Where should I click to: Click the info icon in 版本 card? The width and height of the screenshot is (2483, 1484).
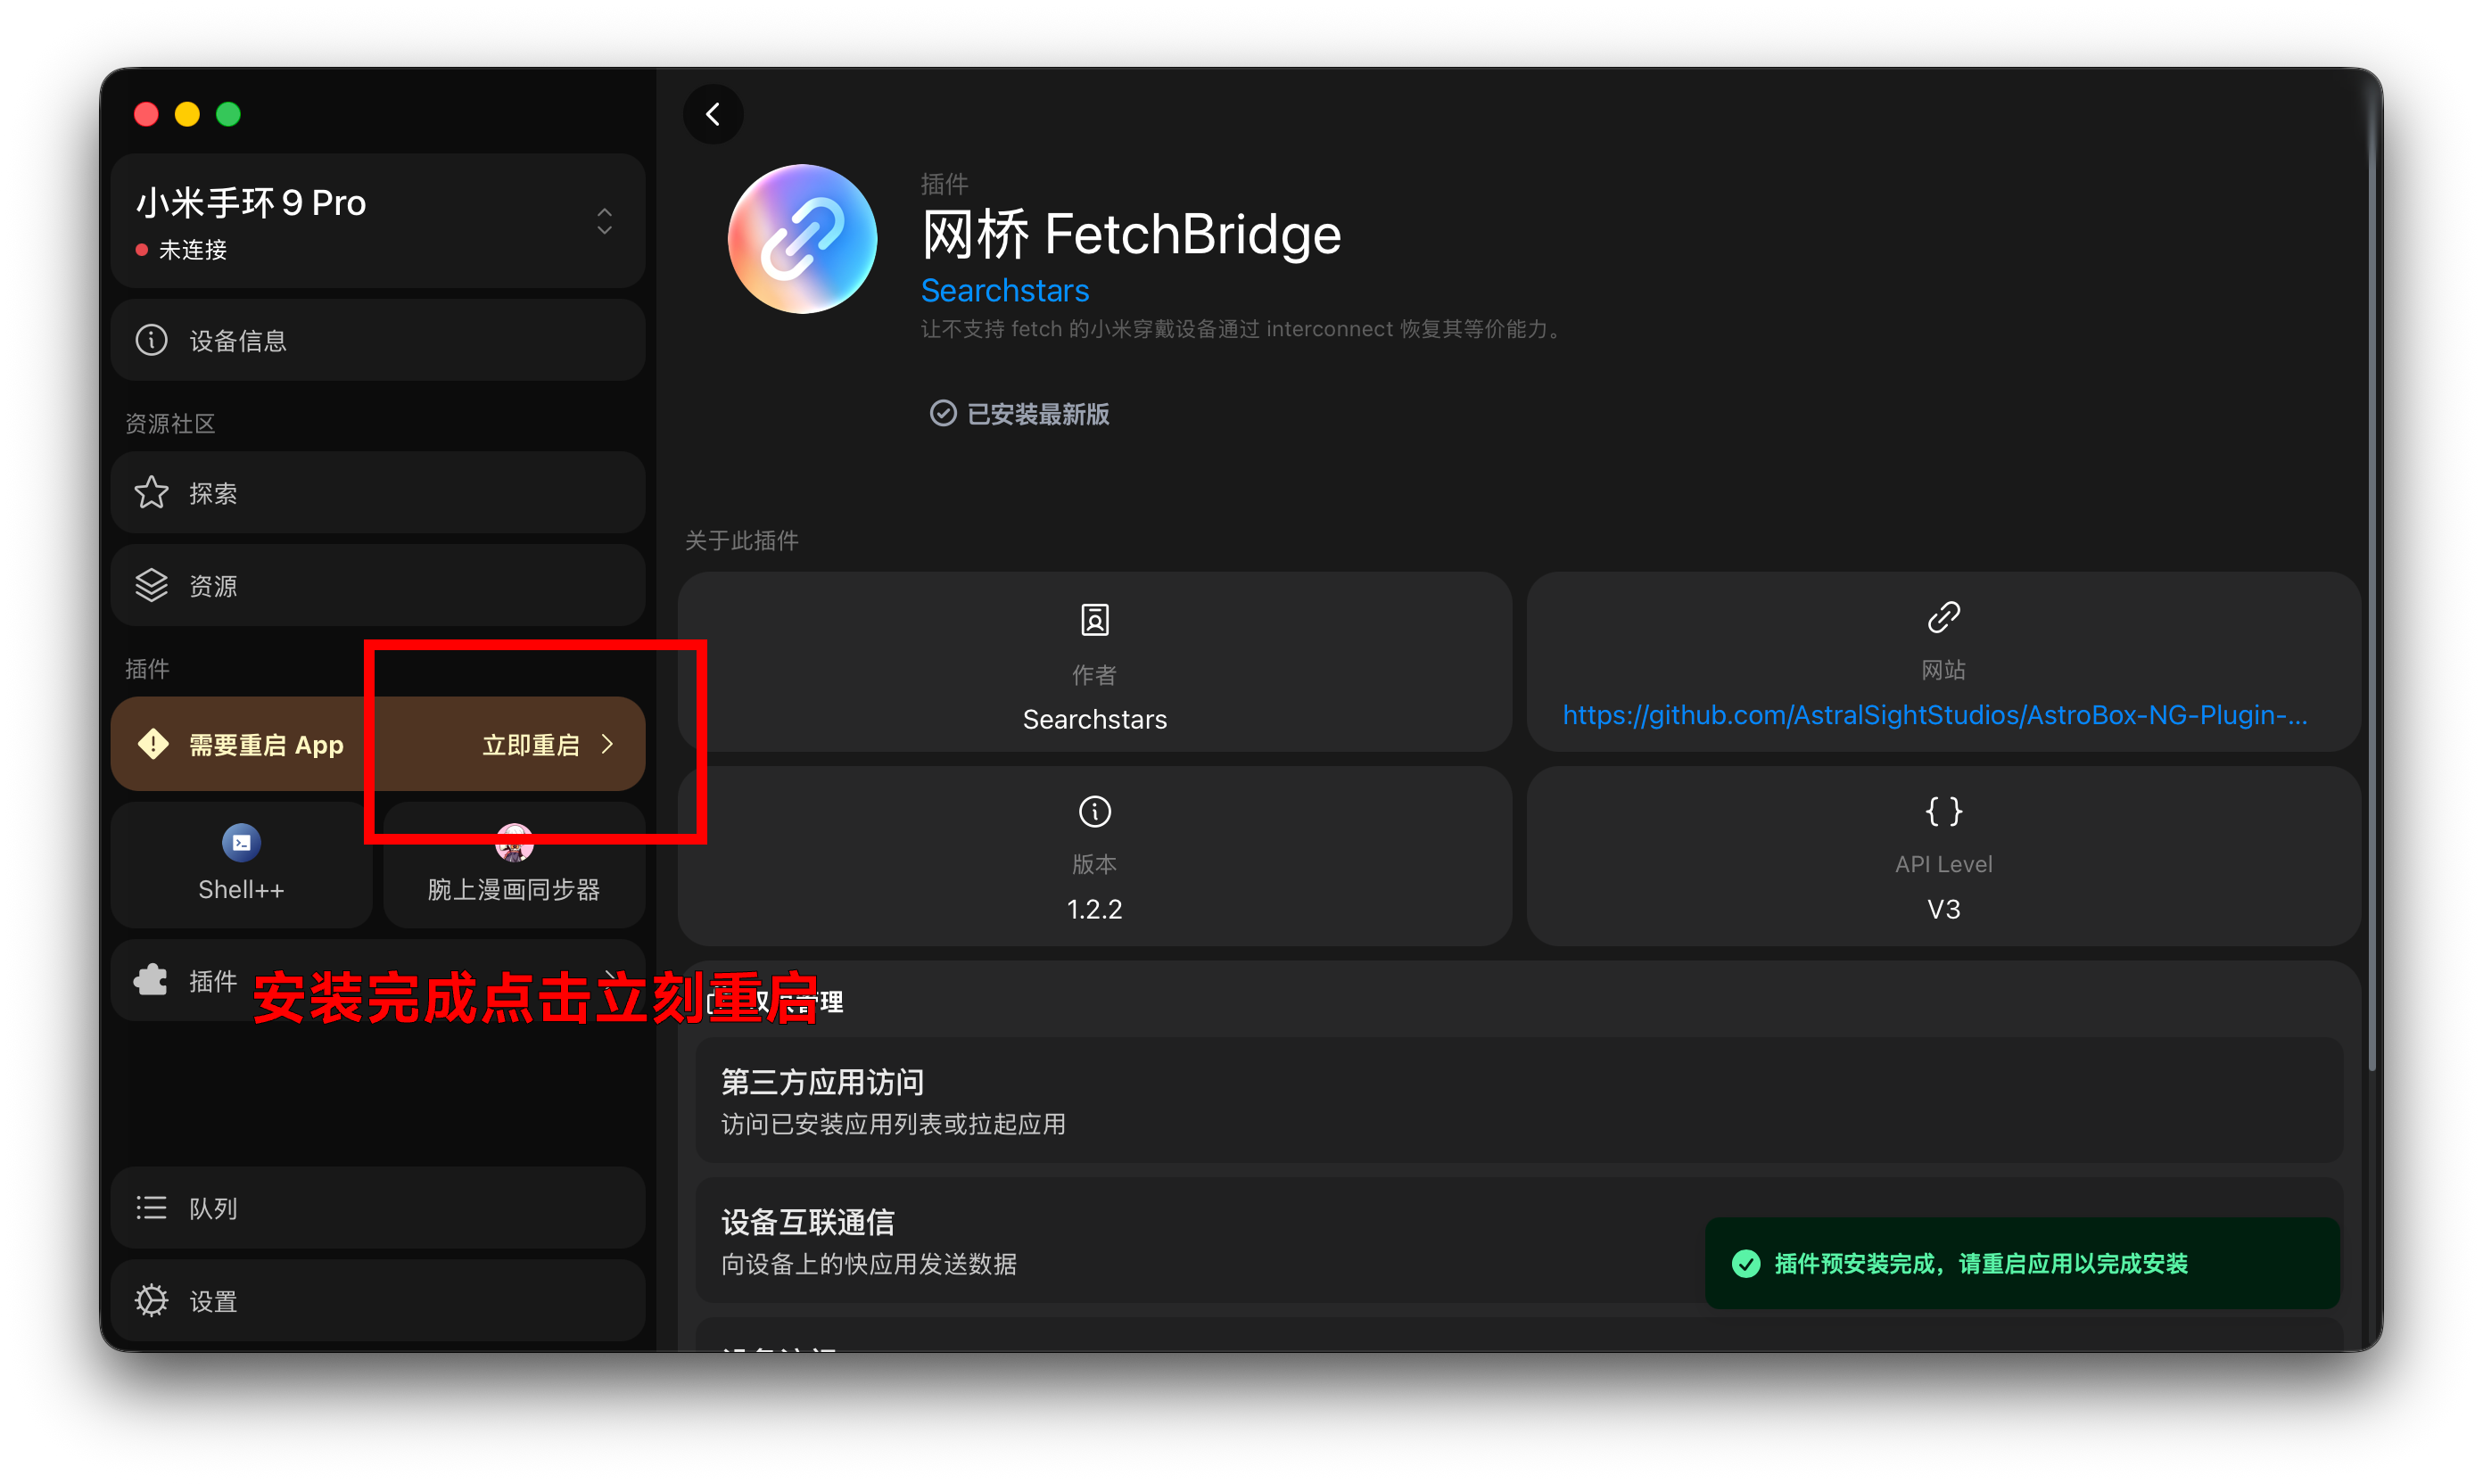coord(1095,811)
